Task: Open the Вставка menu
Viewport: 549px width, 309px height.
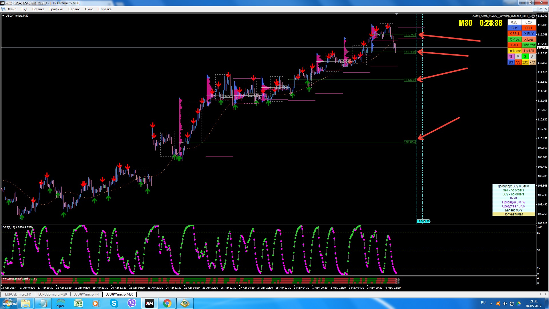Action: [38, 9]
